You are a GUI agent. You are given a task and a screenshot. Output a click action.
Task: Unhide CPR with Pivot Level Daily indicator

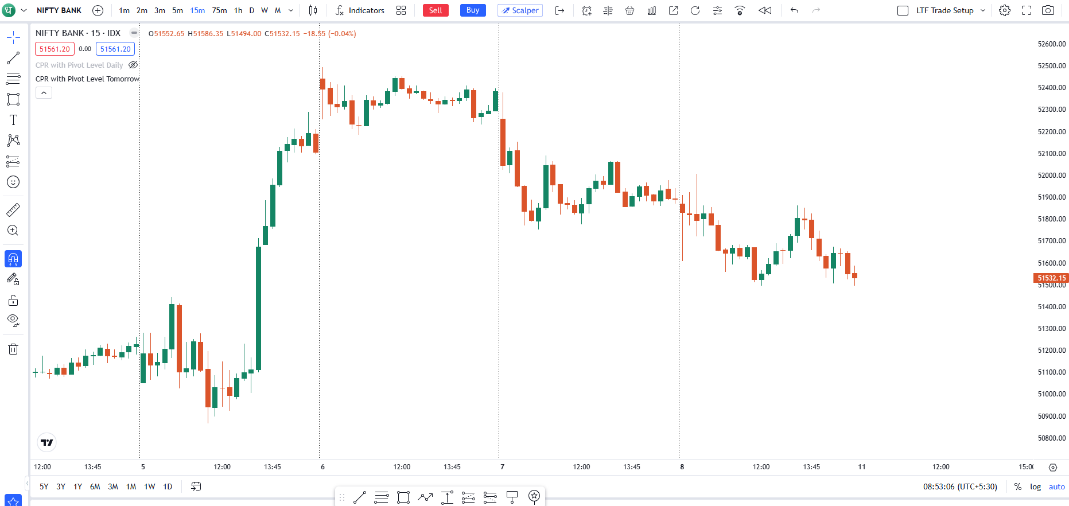click(133, 65)
